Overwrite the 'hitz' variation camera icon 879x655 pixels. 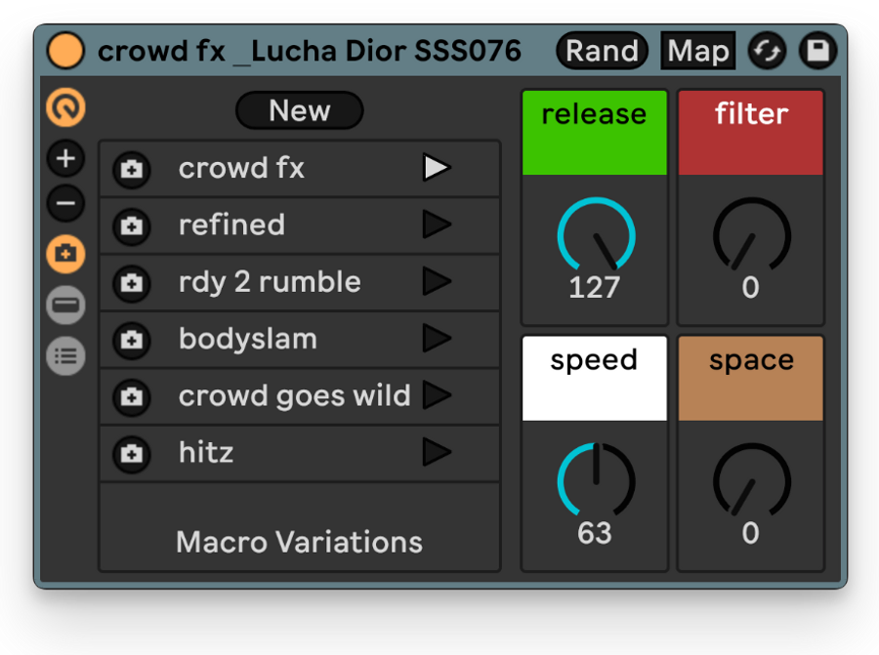[132, 453]
